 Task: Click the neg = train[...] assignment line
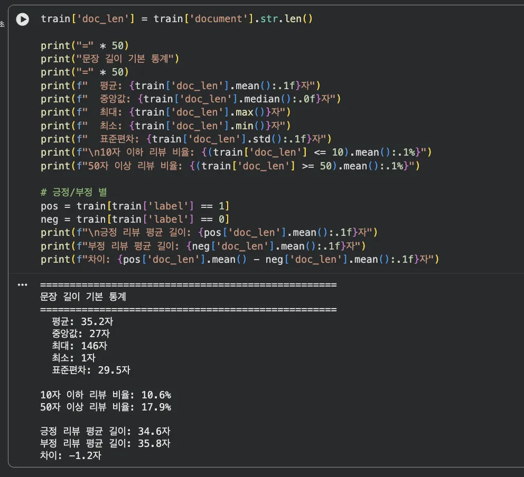tap(135, 219)
